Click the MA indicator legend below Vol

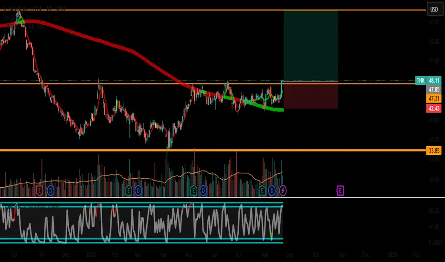point(24,27)
